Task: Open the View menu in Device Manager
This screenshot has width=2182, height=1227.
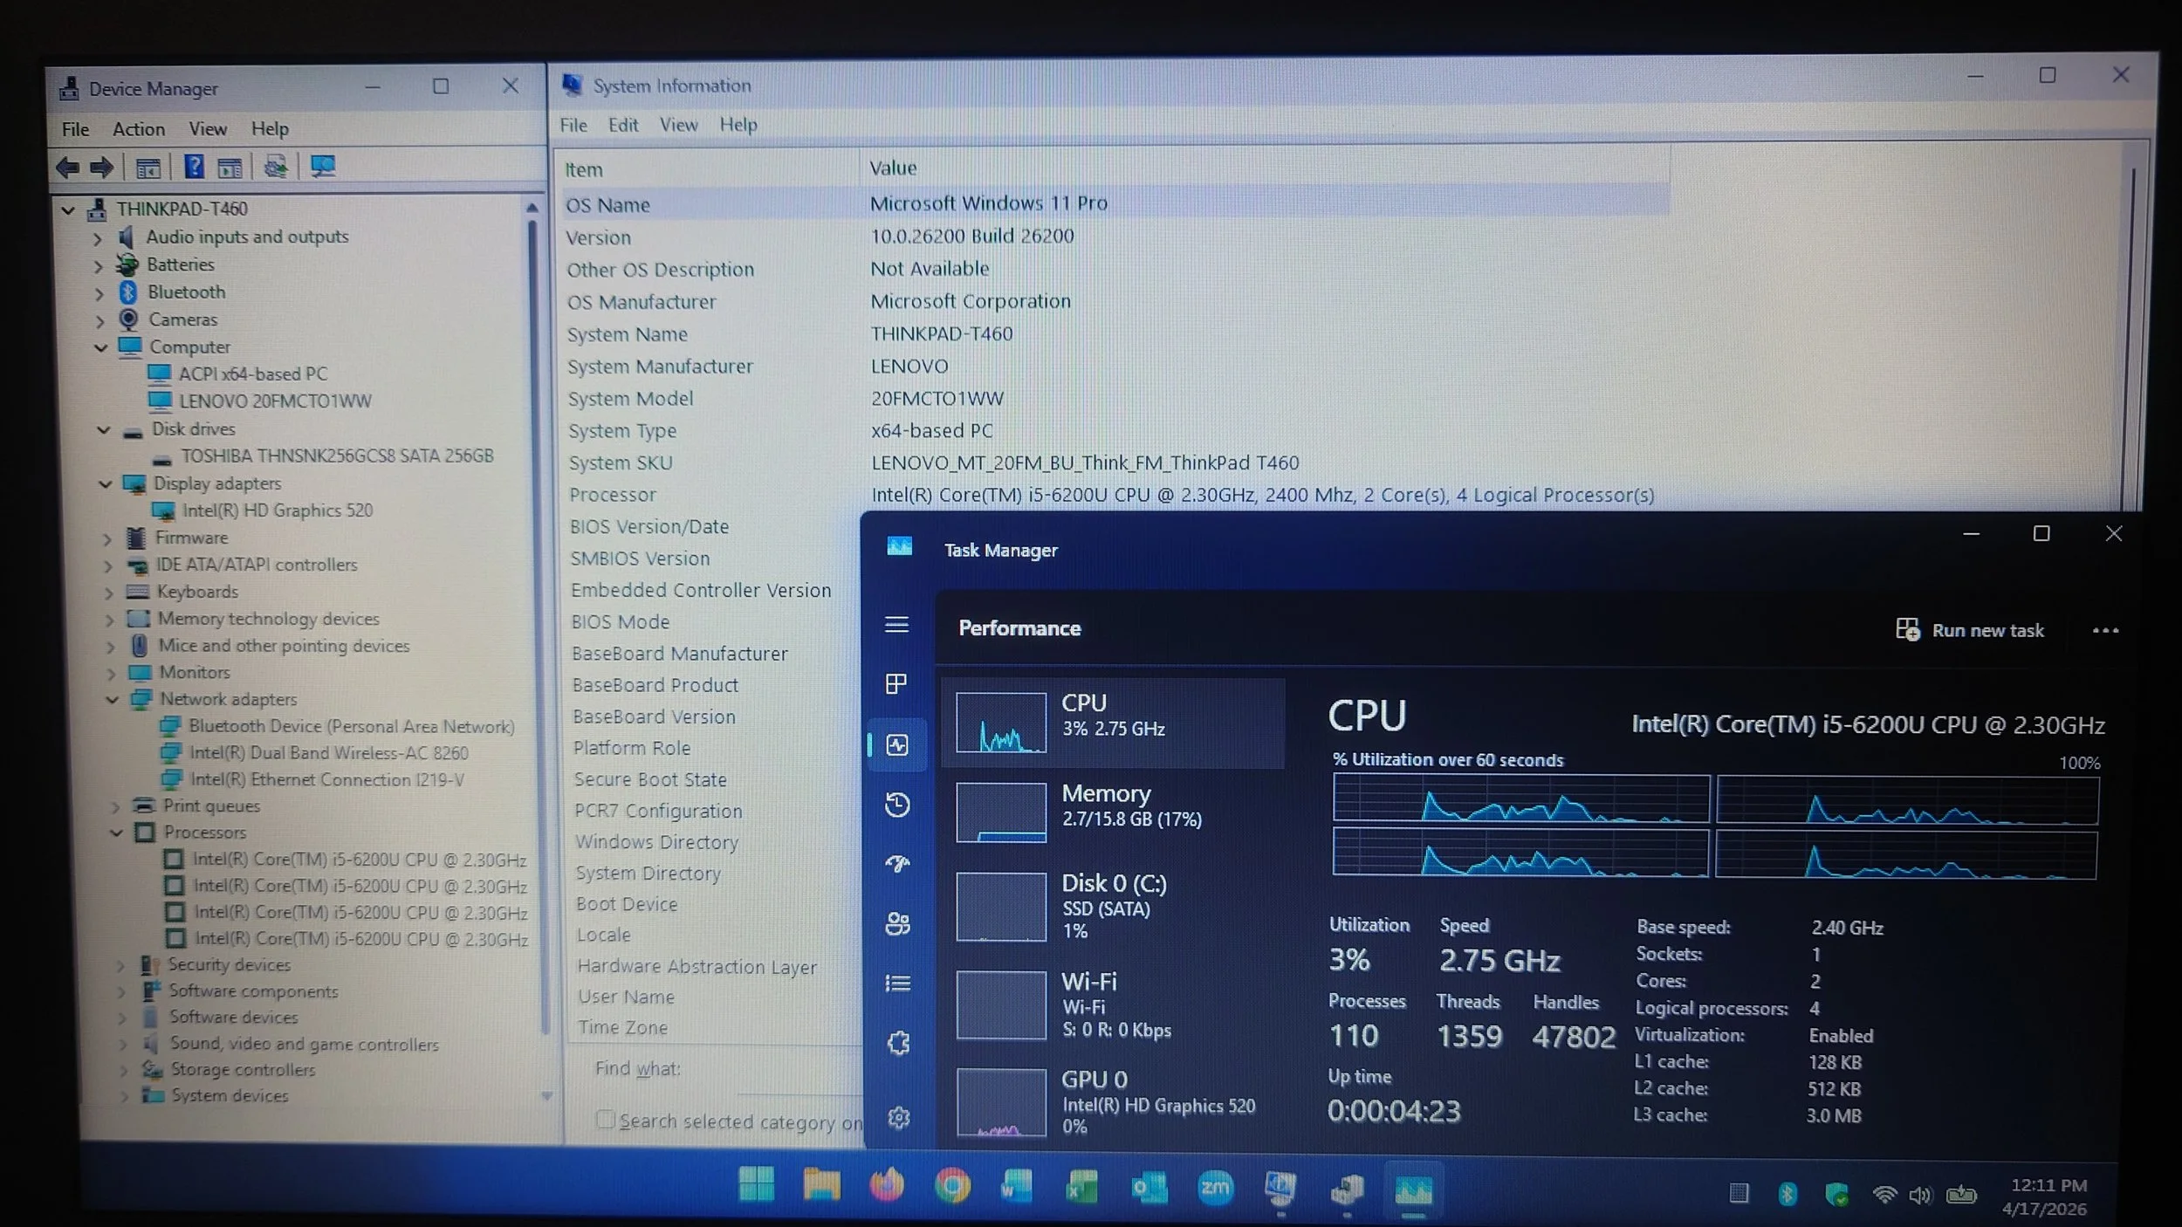Action: point(208,129)
